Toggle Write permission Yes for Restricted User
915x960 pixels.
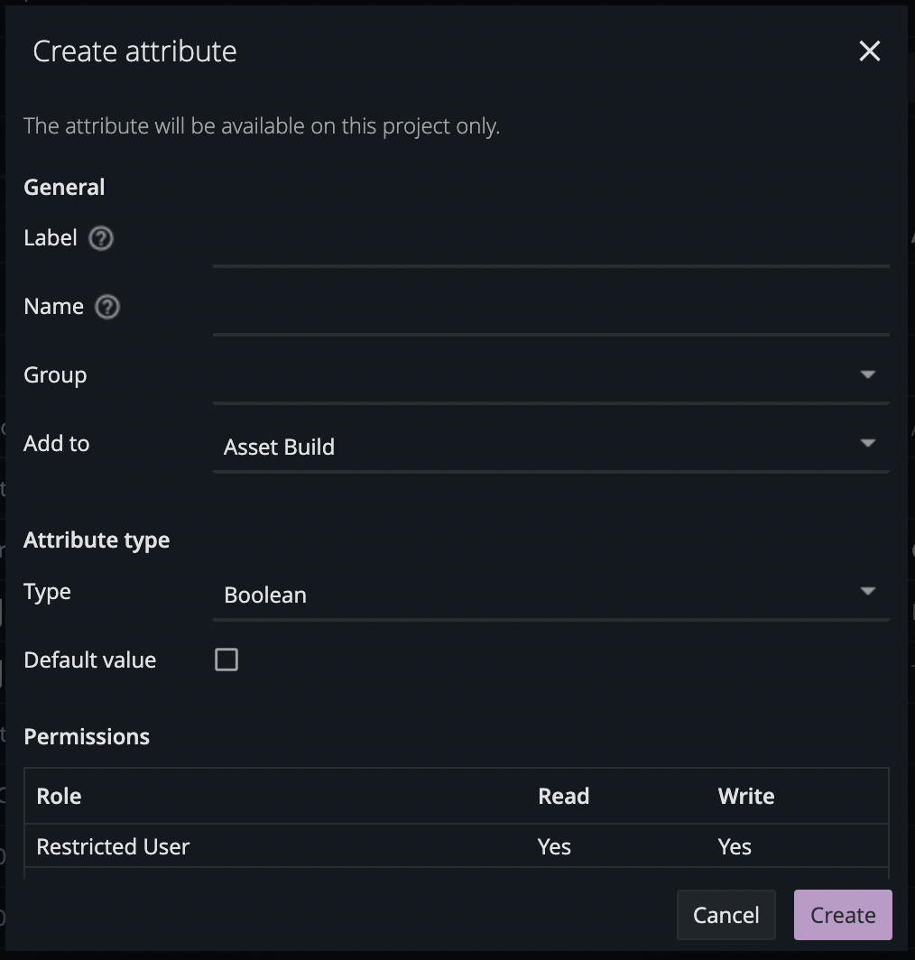click(735, 846)
